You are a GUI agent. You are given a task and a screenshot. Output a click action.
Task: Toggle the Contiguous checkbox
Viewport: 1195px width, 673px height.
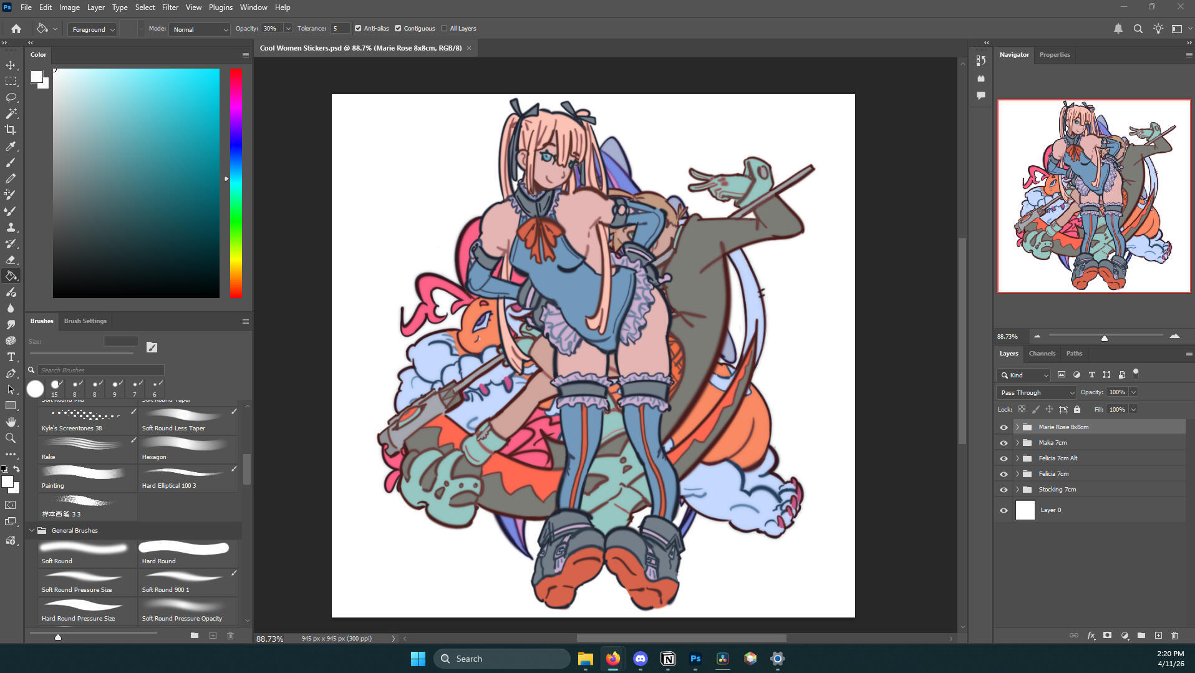398,29
